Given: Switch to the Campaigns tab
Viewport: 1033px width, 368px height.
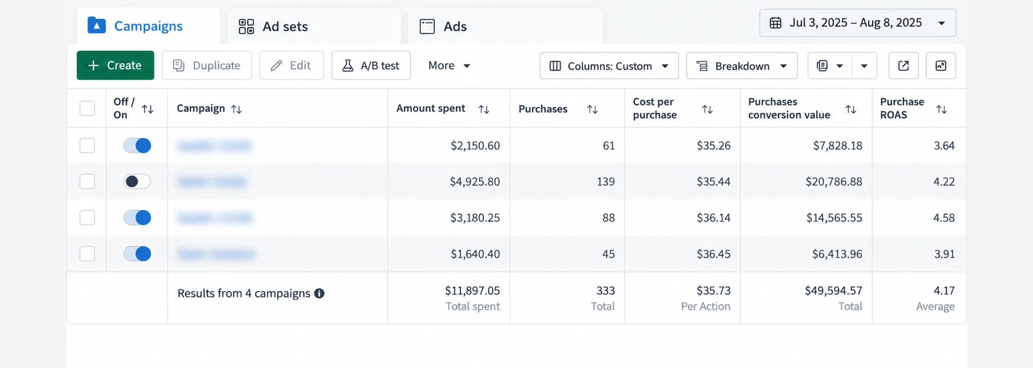Looking at the screenshot, I should 148,26.
